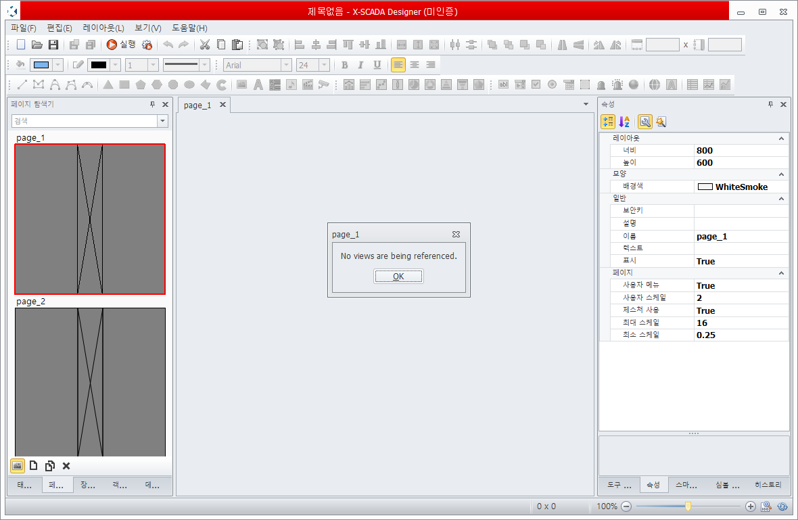Screen dimensions: 798x520
Task: Set text alignment to right
Action: click(431, 65)
